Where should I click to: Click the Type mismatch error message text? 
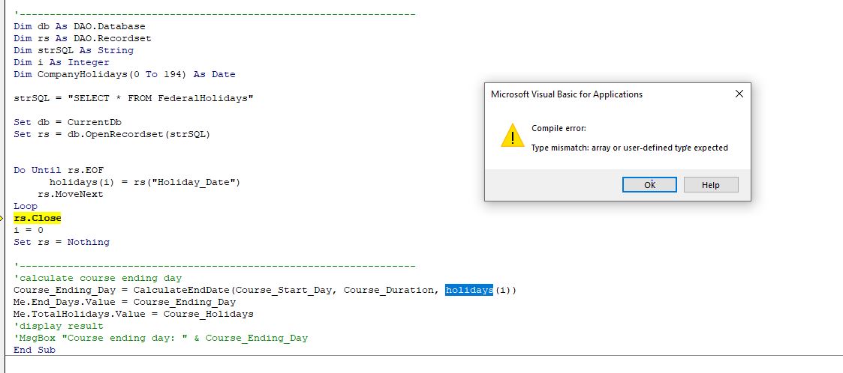point(629,148)
